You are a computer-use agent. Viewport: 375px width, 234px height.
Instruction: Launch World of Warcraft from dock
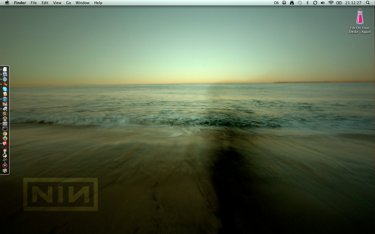tap(5, 114)
